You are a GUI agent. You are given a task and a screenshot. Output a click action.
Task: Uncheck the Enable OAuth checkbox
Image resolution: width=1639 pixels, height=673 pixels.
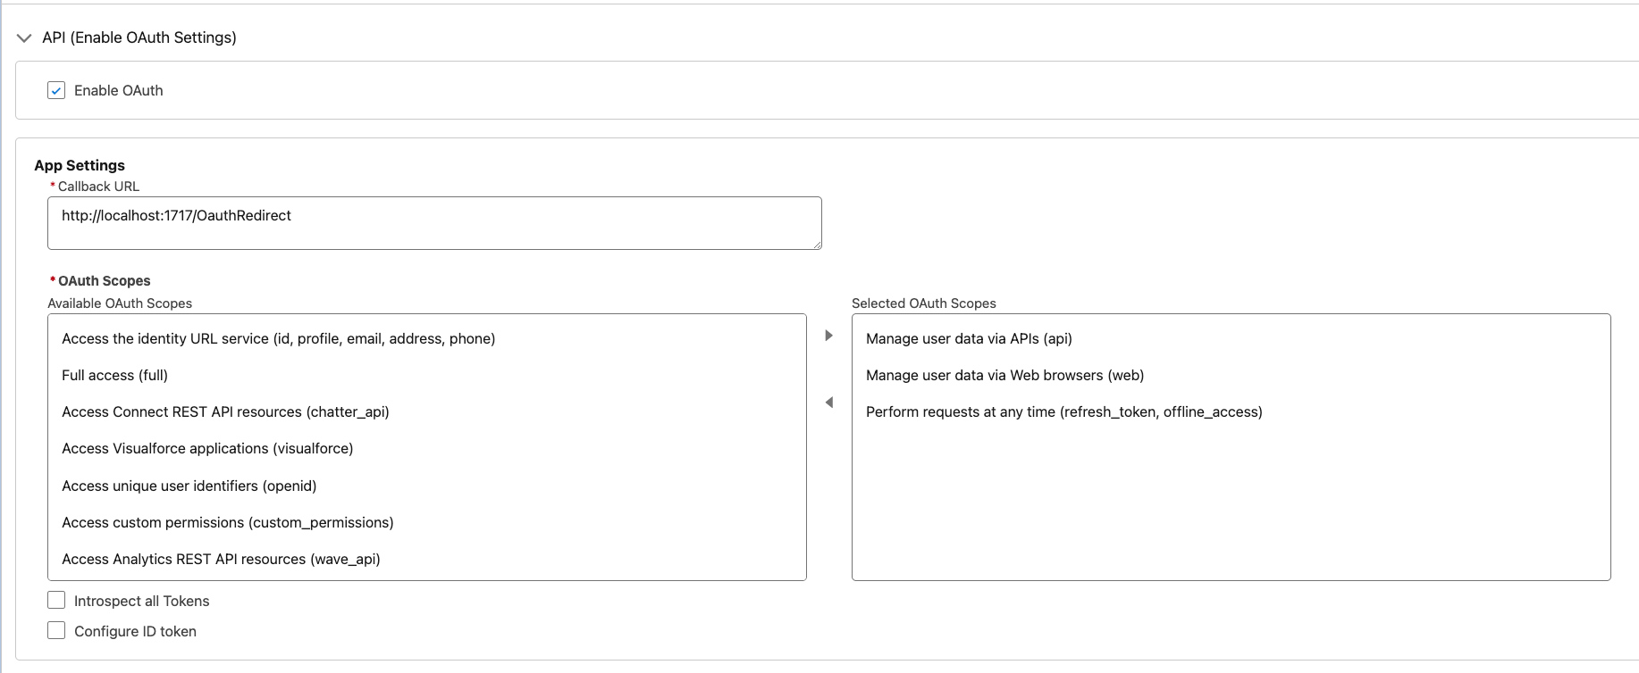click(56, 90)
